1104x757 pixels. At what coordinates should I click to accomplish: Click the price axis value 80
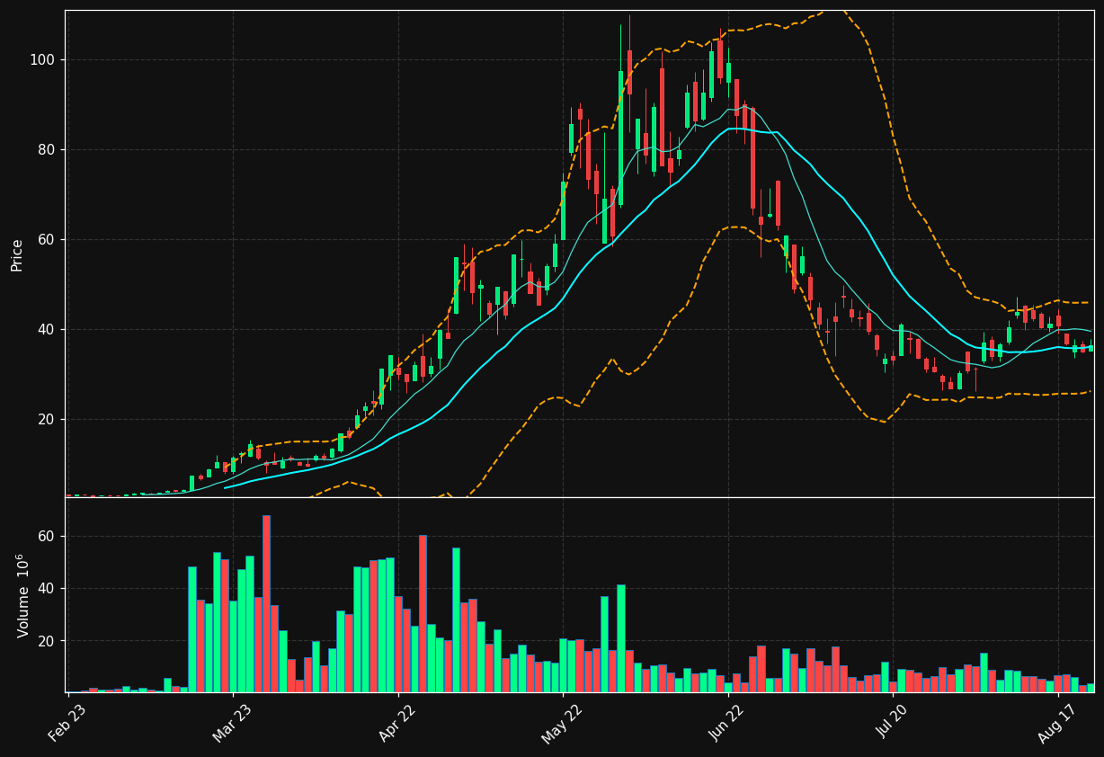tap(47, 150)
